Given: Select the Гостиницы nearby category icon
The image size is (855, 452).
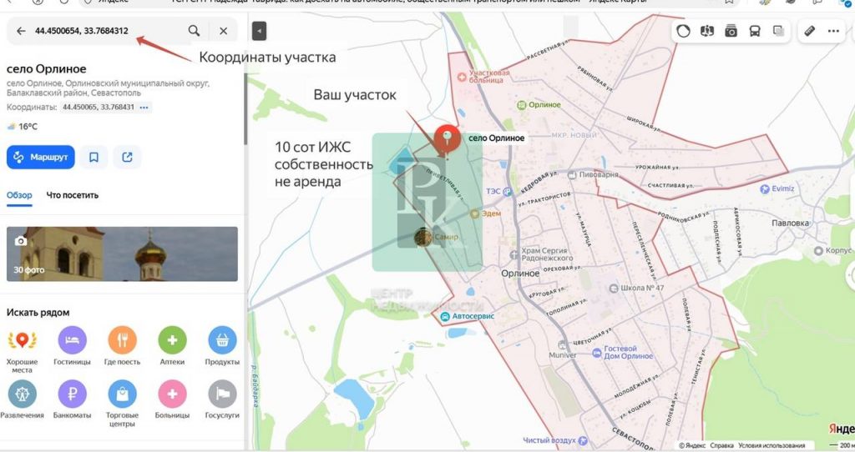Looking at the screenshot, I should [72, 340].
